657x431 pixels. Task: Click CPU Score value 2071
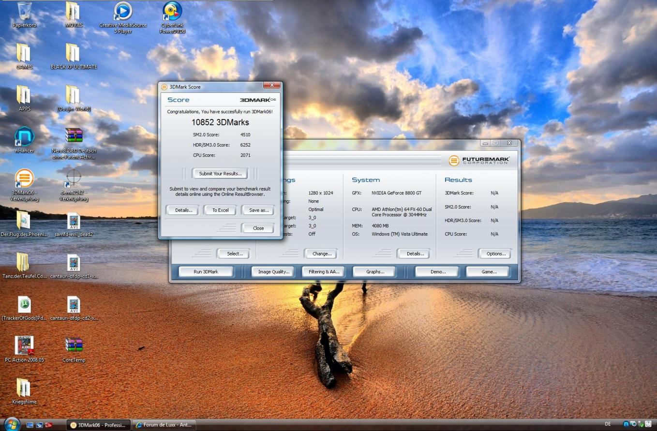click(245, 155)
